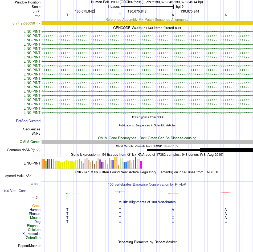Image resolution: width=253 pixels, height=252 pixels.
Task: Click the 130,675,843 ruler position
Action: coord(137,11)
